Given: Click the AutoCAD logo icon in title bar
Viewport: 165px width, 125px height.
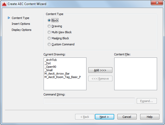Looking at the screenshot, I should click(4, 4).
